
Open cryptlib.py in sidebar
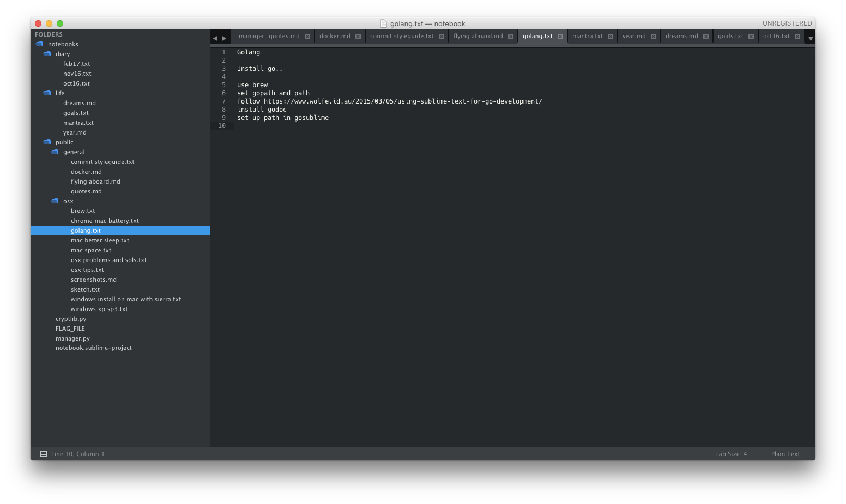(x=71, y=319)
